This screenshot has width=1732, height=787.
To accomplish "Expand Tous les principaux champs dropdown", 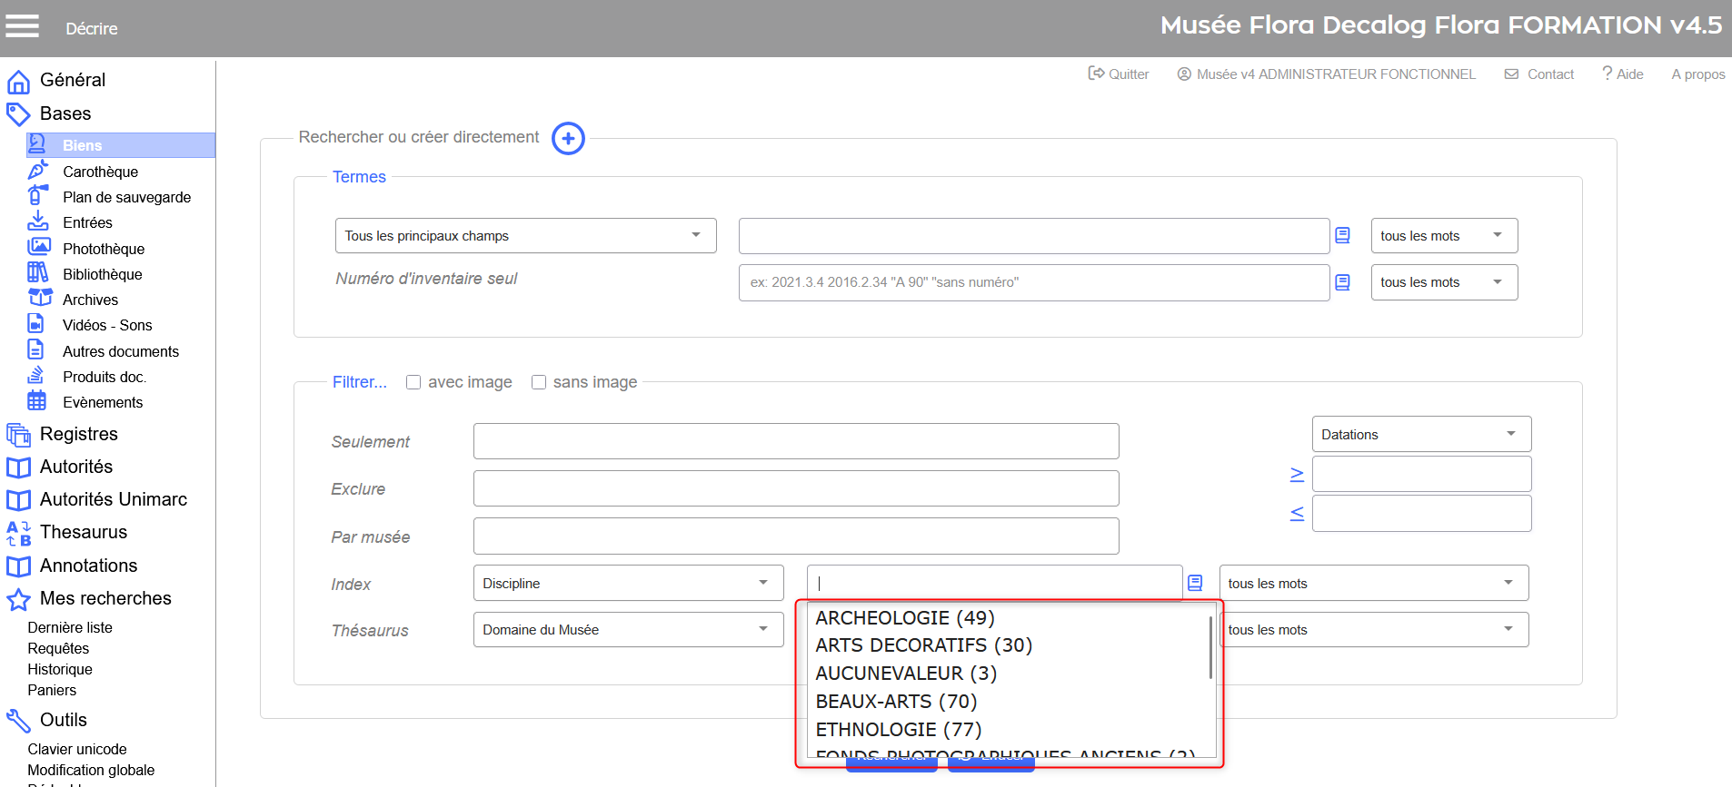I will tap(525, 236).
